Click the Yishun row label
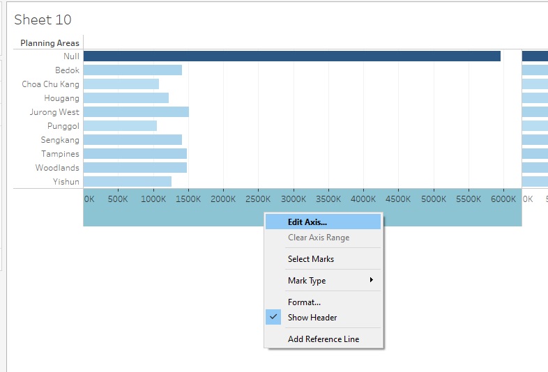The image size is (548, 372). [66, 182]
